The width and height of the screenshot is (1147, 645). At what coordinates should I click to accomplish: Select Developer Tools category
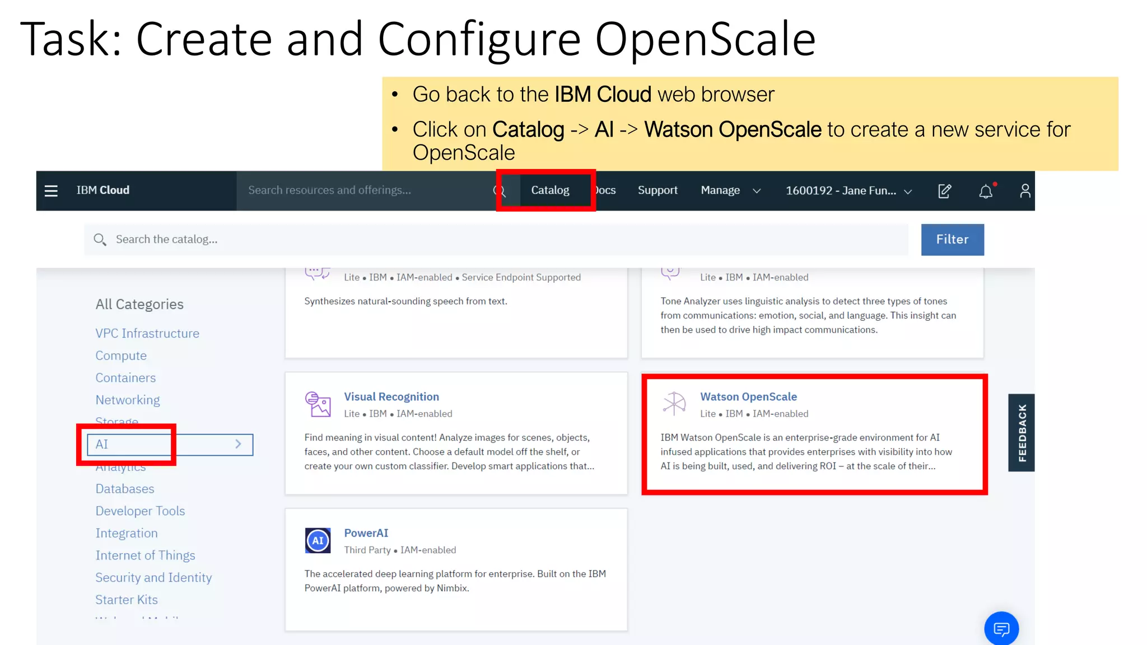tap(140, 511)
